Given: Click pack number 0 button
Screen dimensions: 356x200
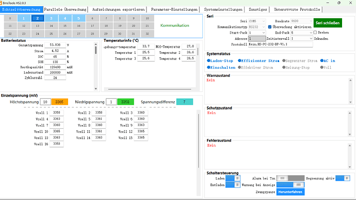Looking at the screenshot, I should click(x=10, y=18).
